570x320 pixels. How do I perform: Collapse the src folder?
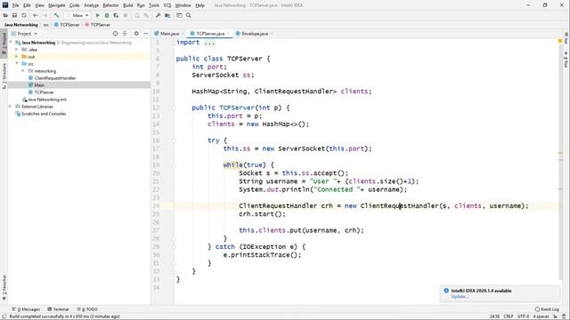(x=16, y=64)
